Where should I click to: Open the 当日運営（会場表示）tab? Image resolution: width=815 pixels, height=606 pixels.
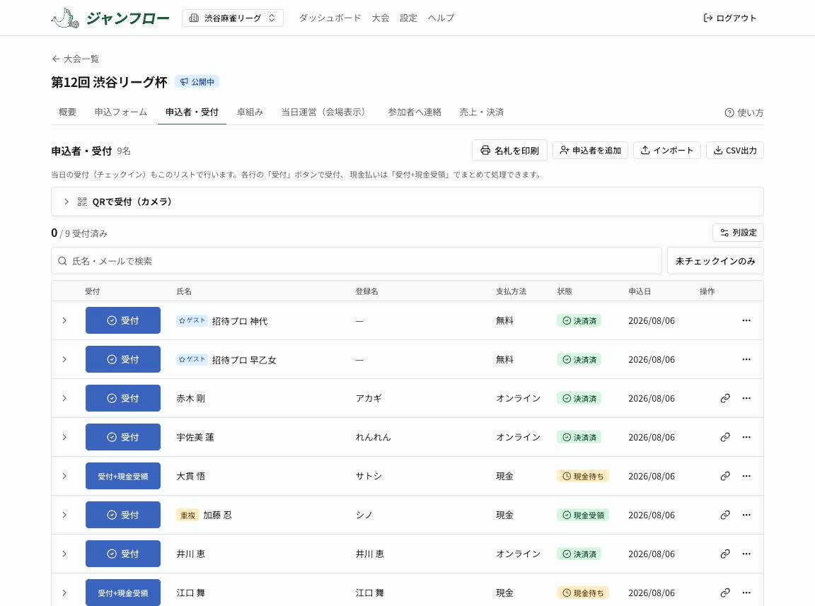[325, 112]
